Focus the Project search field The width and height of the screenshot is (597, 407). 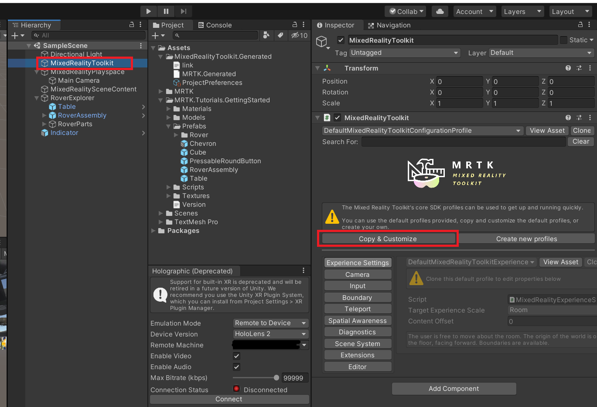click(216, 35)
